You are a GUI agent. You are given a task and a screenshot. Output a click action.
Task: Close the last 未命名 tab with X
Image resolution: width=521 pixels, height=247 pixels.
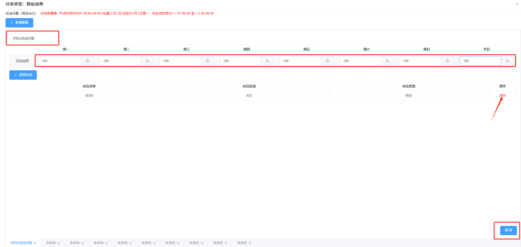pyautogui.click(x=250, y=243)
